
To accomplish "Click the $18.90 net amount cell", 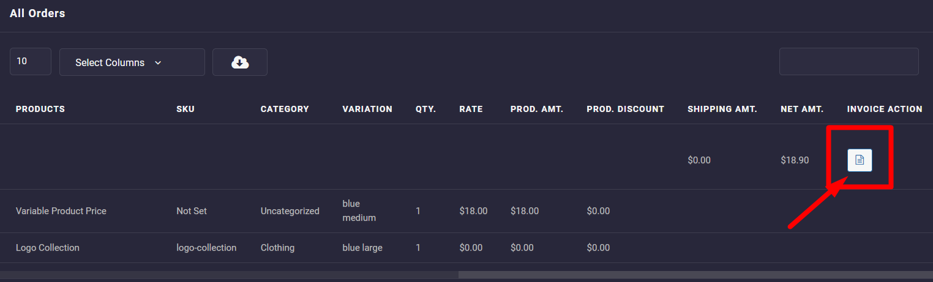I will pyautogui.click(x=795, y=160).
